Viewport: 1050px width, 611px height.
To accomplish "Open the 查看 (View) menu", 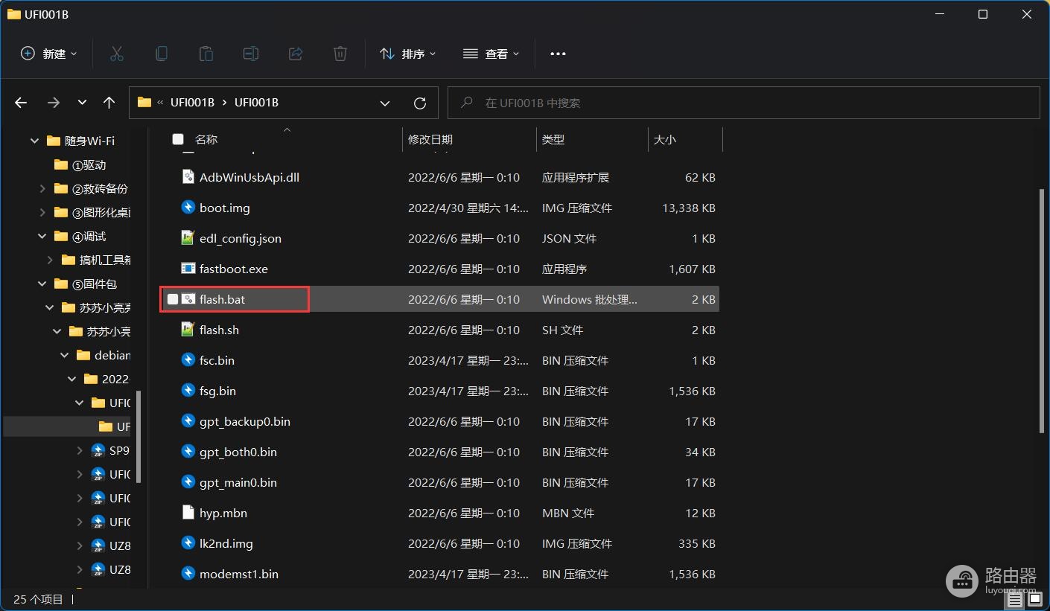I will coord(491,54).
